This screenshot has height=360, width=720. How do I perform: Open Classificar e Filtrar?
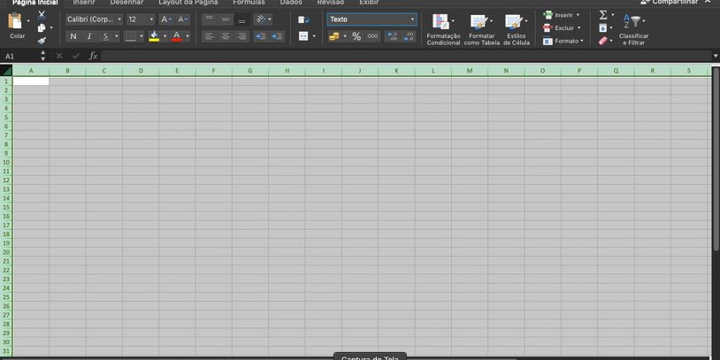[x=633, y=23]
